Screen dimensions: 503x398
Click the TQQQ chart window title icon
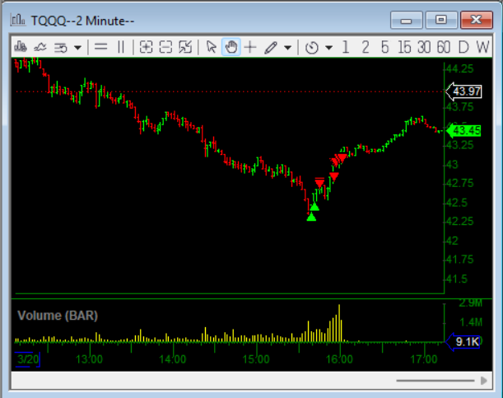(18, 21)
